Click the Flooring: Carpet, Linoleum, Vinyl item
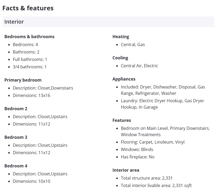 coord(153,142)
